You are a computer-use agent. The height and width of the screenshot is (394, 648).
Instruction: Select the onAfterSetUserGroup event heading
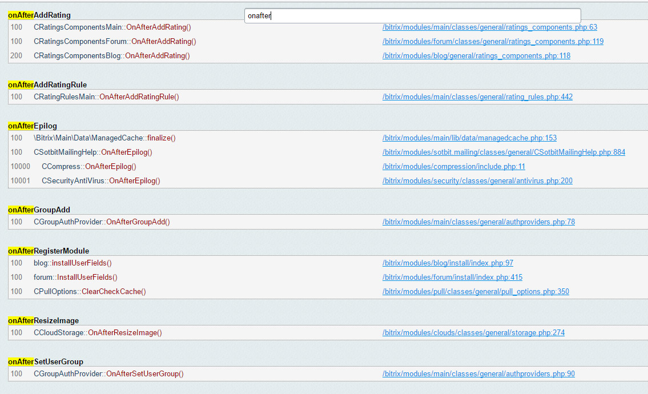tap(46, 362)
